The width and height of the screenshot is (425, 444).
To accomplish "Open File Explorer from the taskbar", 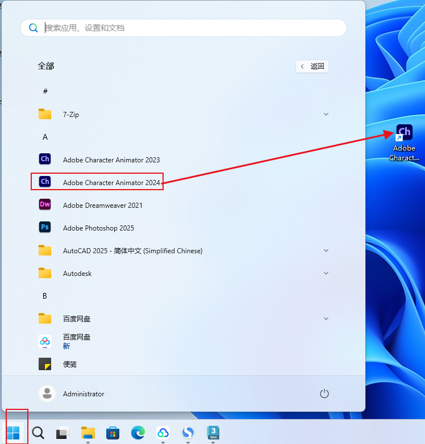I will click(88, 433).
